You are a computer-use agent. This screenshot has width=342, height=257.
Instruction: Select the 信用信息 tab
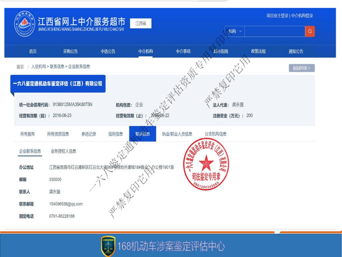tap(115, 133)
